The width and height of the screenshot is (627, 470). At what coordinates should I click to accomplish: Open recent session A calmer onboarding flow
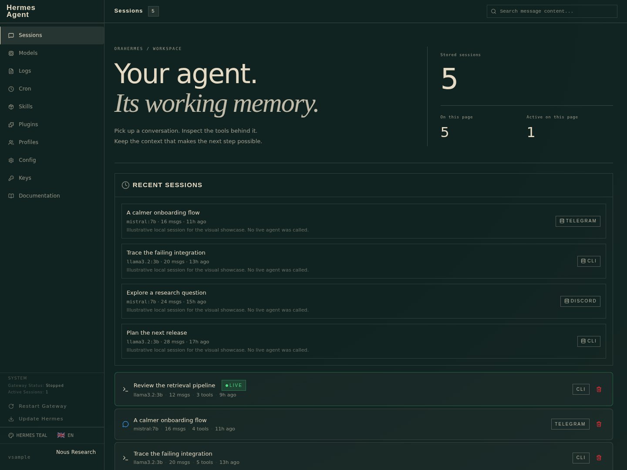[364, 221]
